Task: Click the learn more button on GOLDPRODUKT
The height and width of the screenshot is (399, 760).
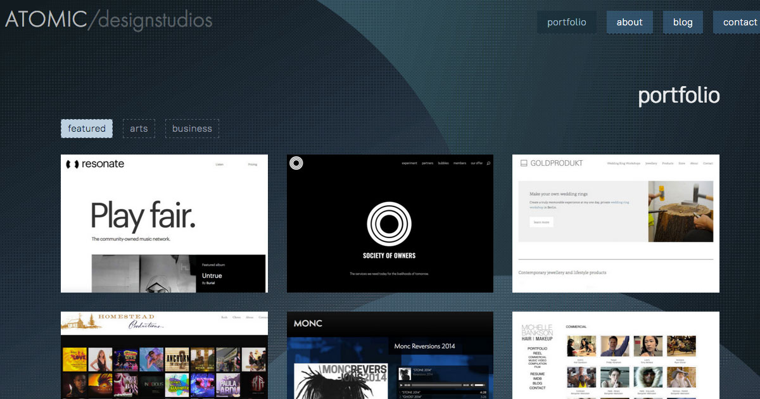Action: point(541,222)
